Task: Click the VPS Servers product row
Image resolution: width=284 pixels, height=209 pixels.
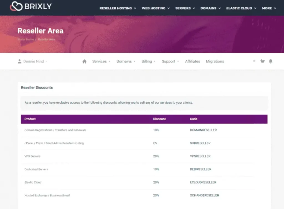Action: click(144, 156)
